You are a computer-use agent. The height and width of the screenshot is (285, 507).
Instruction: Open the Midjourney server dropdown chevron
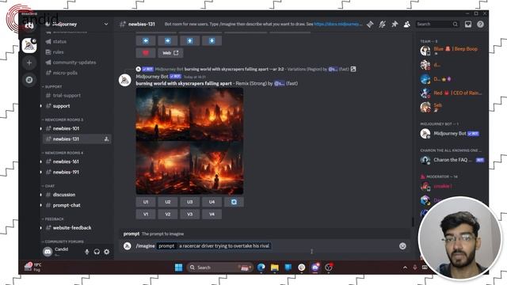pyautogui.click(x=105, y=25)
